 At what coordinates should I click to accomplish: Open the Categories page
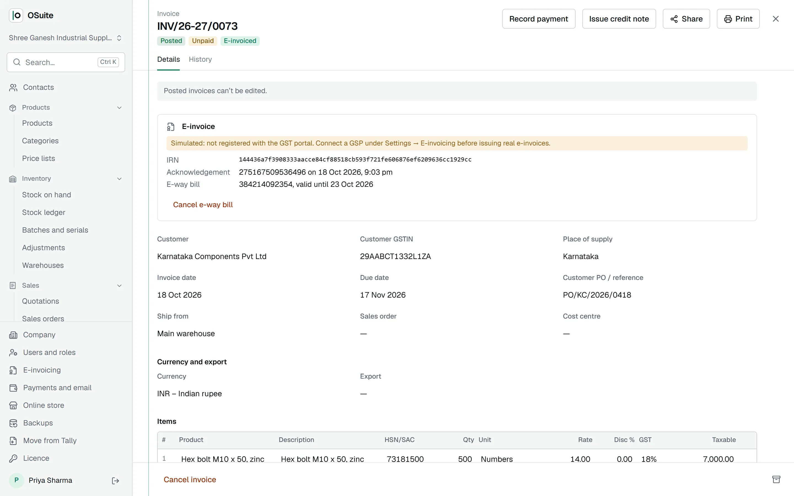point(40,141)
